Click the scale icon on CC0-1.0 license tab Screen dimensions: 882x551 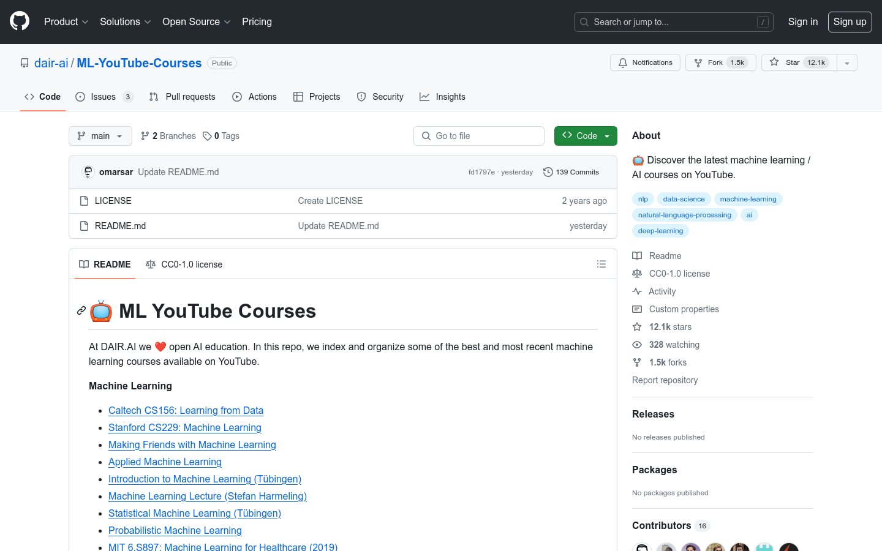coord(151,264)
